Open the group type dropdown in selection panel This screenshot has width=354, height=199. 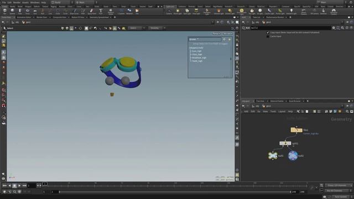coord(205,39)
